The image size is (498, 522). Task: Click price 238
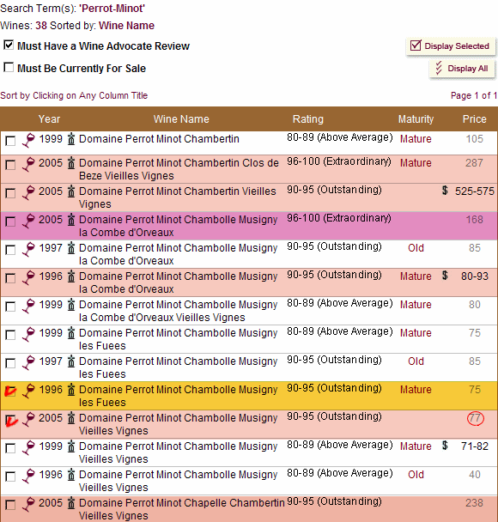[474, 503]
